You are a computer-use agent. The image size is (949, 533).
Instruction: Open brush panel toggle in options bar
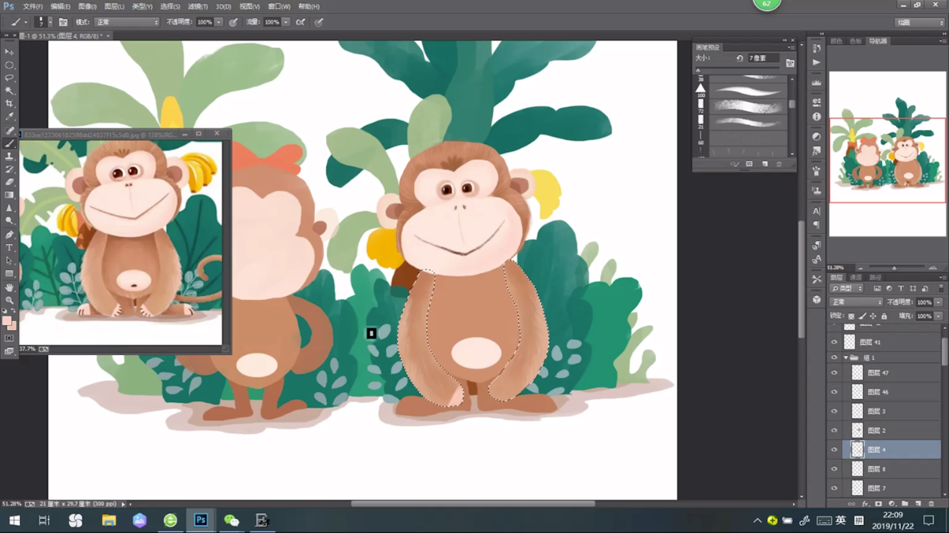63,22
